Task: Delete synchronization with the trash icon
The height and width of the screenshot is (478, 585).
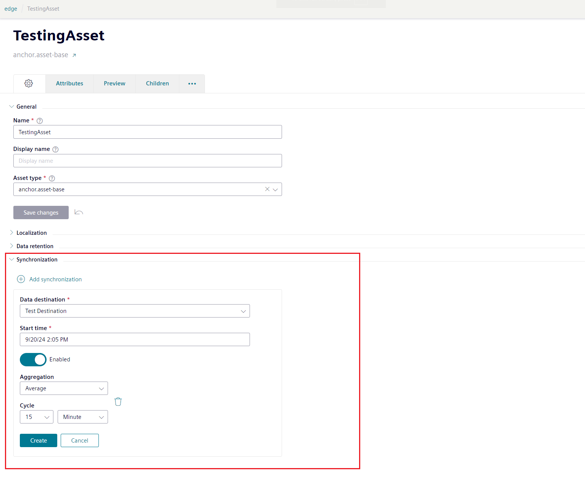Action: (x=118, y=402)
